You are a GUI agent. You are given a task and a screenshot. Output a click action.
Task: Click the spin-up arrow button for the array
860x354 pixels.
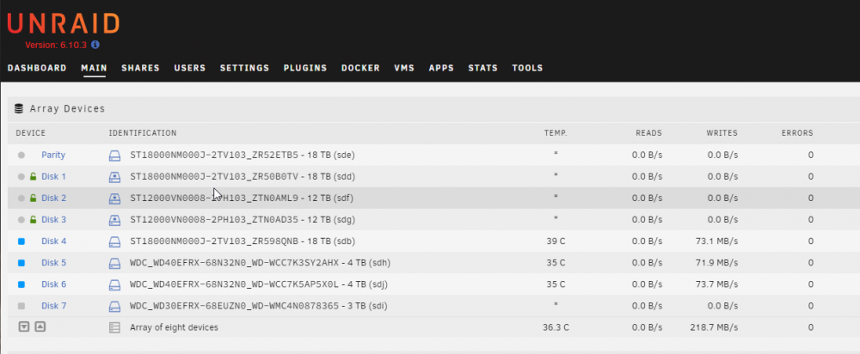click(40, 327)
